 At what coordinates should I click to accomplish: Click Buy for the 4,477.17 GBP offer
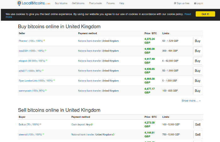197,91
